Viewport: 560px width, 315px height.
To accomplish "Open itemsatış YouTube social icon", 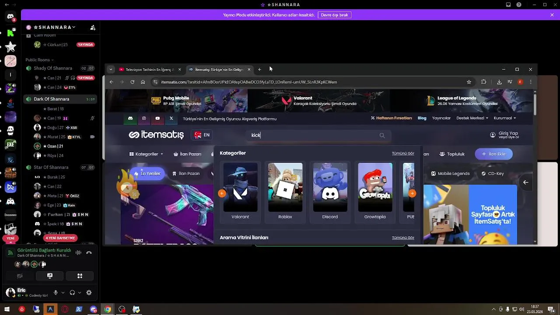I will [x=157, y=118].
